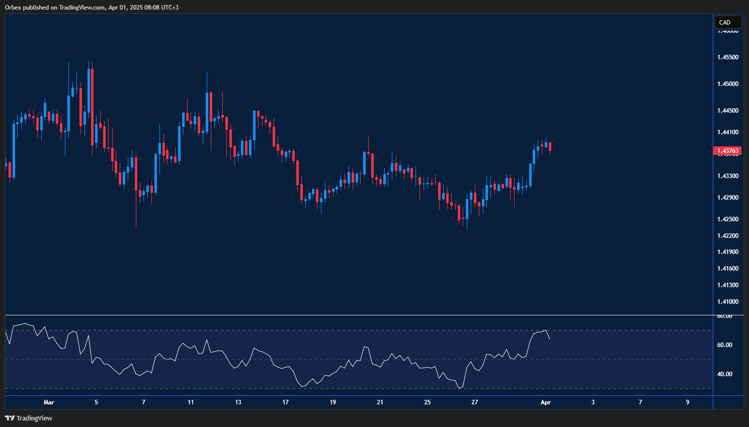Select the Apr label on the date axis
Screen dimensions: 749x427
[x=546, y=402]
